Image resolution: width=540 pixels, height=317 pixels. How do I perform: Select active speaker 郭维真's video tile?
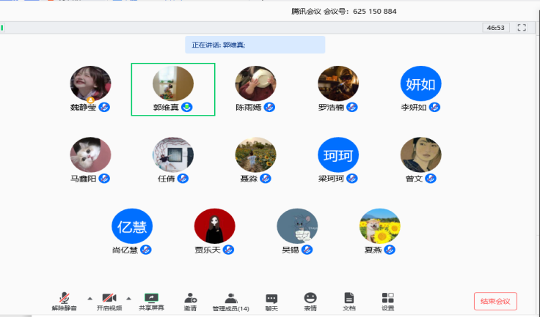click(x=173, y=89)
